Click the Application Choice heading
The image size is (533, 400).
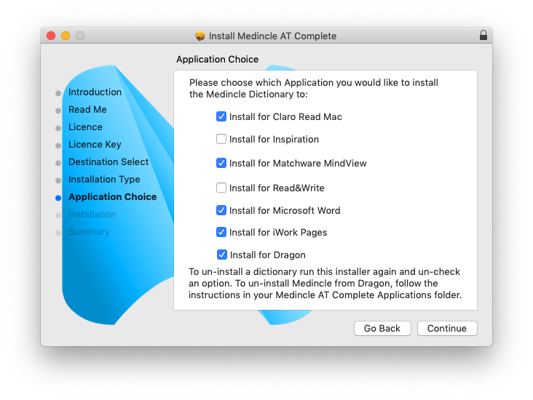[x=218, y=59]
